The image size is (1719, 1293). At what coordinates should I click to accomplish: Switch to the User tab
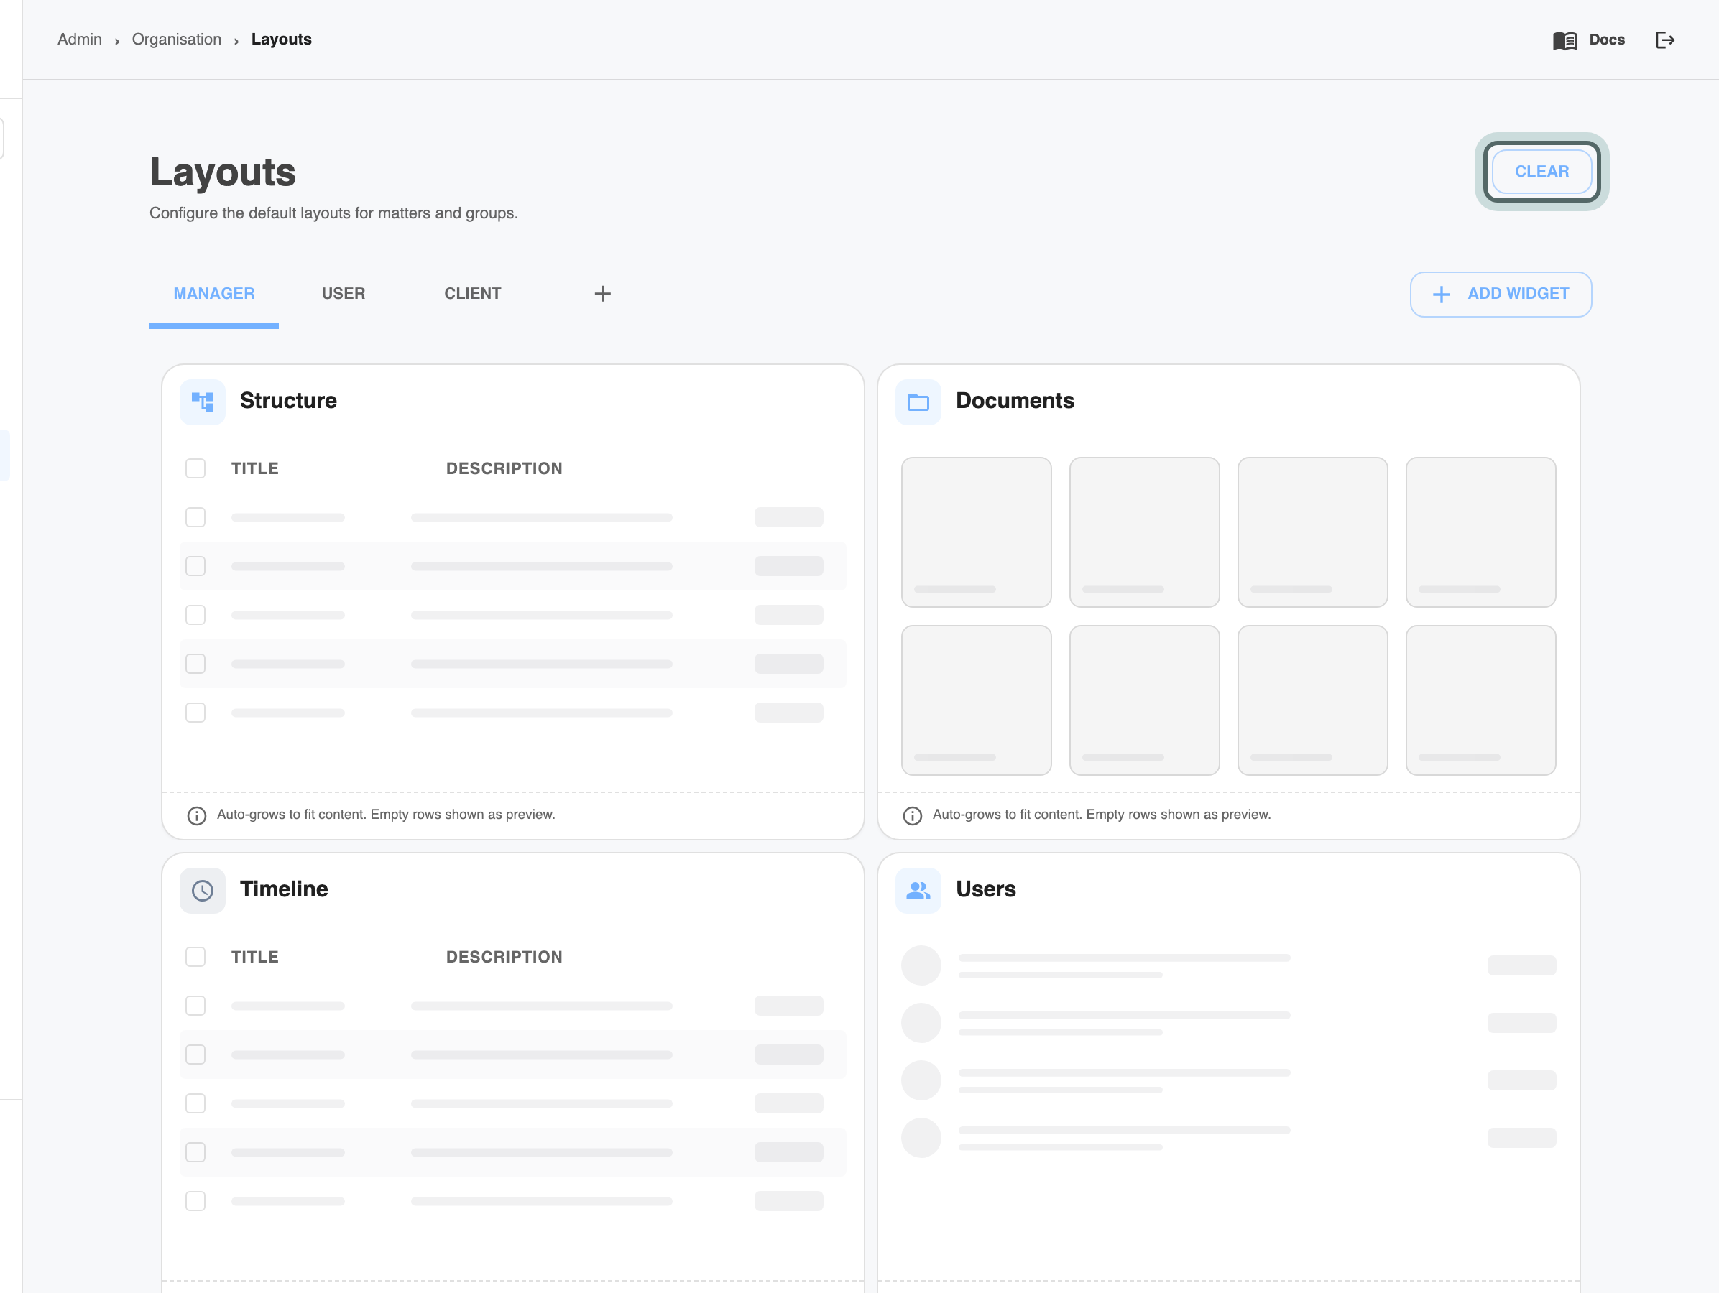click(344, 294)
